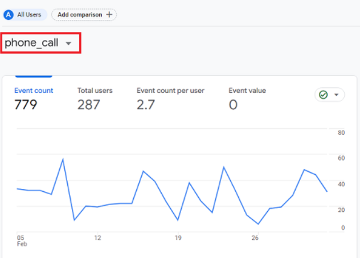The image size is (360, 258).
Task: Expand the dropdown arrow beside the green checkmark
Action: 336,95
